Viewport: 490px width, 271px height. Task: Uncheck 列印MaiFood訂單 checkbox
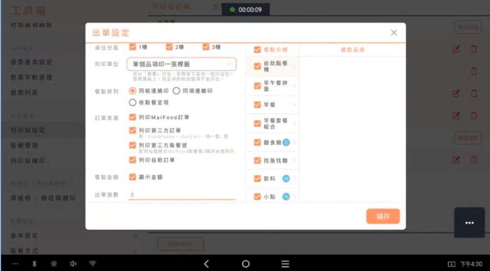(133, 117)
